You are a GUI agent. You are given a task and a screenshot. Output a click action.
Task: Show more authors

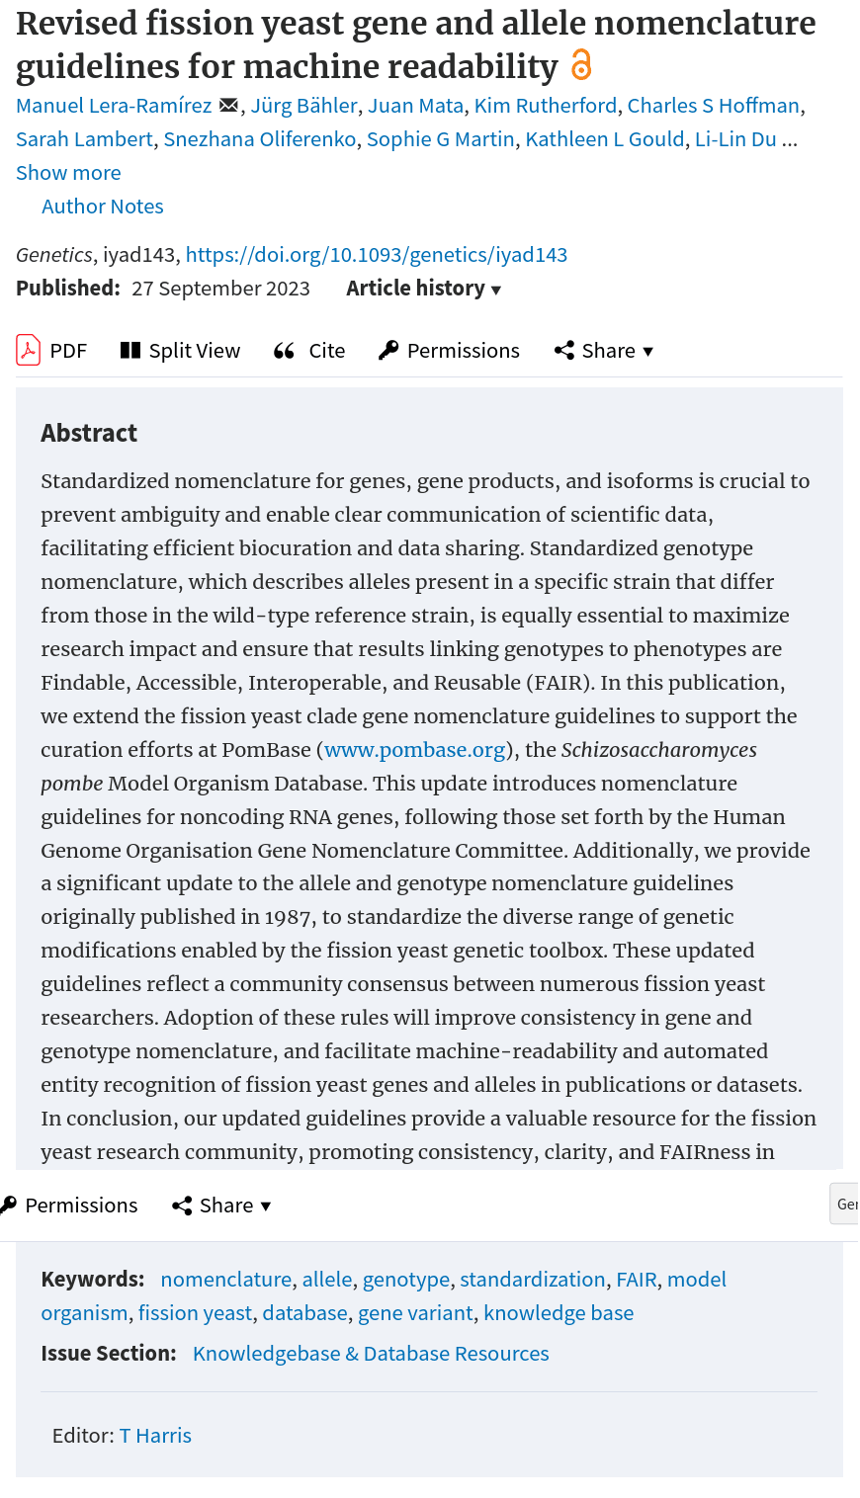click(68, 172)
